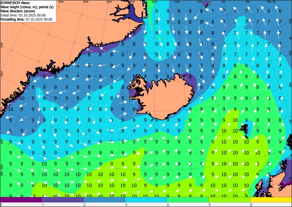Click the small Jan Mayen island at top
The width and height of the screenshot is (292, 207).
tap(207, 4)
